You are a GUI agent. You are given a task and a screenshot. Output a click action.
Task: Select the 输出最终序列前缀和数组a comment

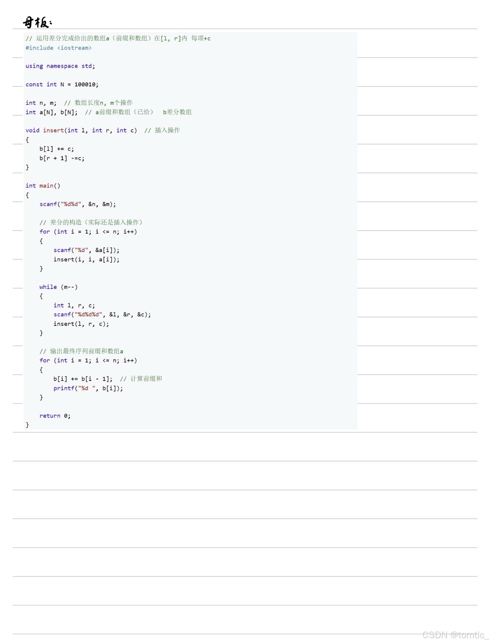[82, 351]
